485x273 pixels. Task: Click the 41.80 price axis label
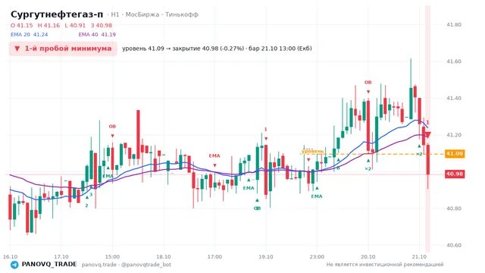click(x=454, y=25)
